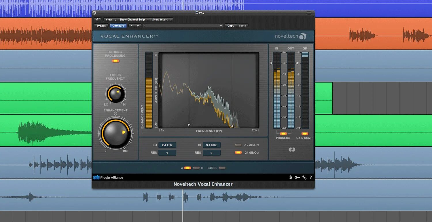Click the high frequency boundary marker
Viewport: 432px width, 222px height.
point(232,126)
